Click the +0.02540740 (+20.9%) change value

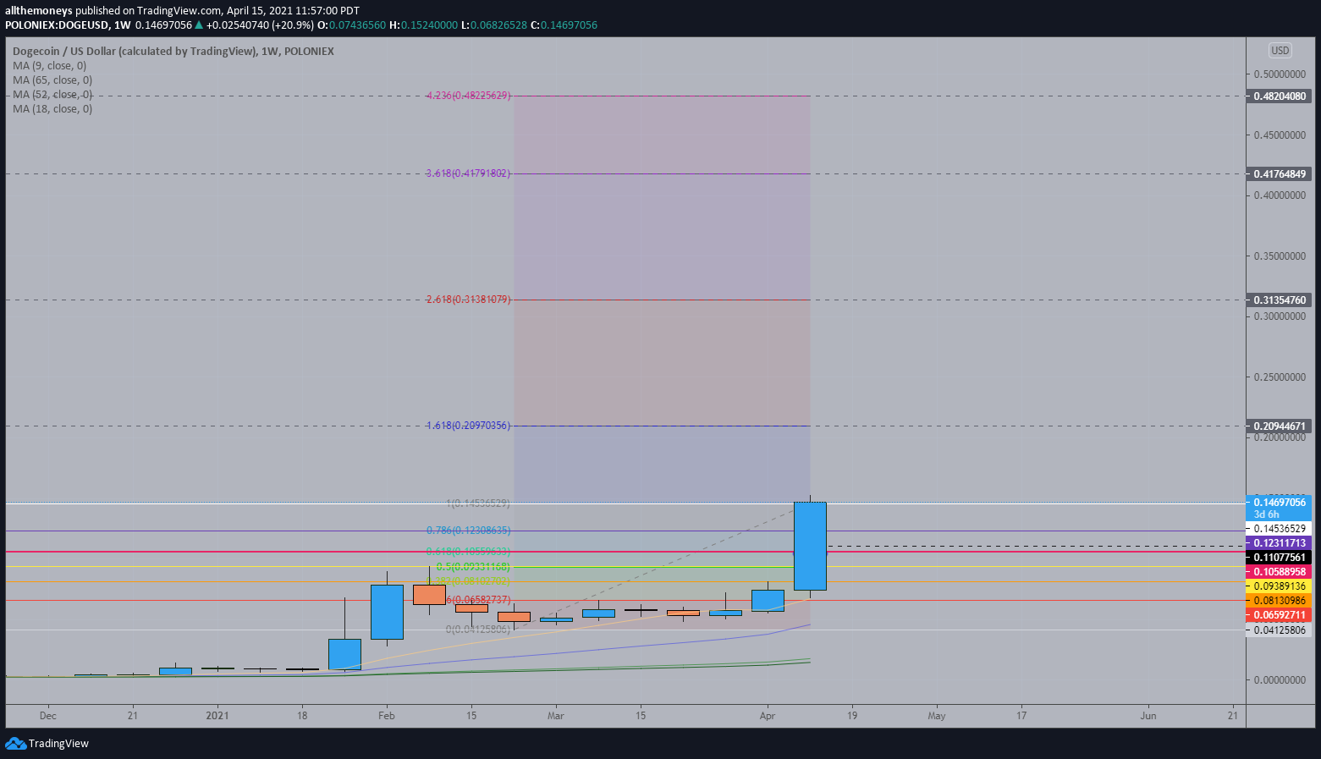click(x=260, y=25)
